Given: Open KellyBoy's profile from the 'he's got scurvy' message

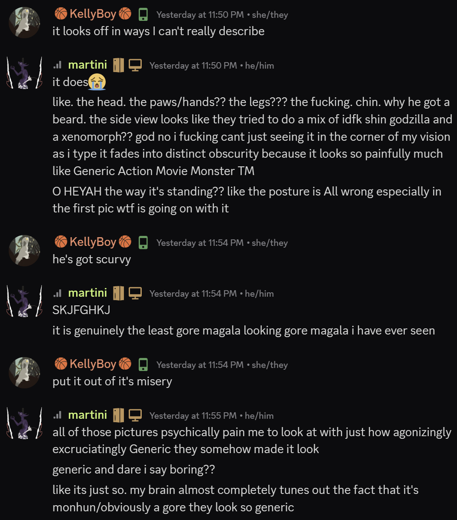Looking at the screenshot, I should 93,242.
